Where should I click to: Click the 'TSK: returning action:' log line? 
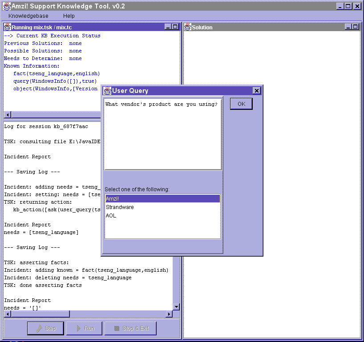point(38,202)
